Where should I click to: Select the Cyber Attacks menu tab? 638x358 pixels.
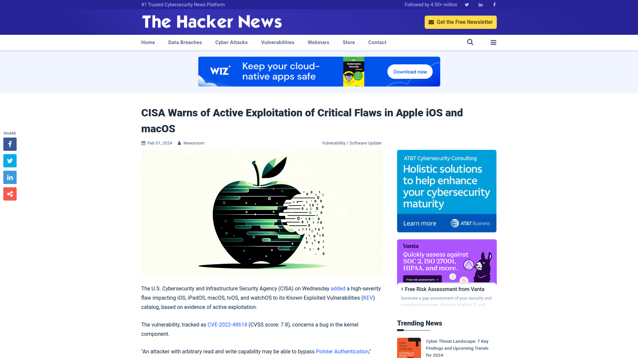[231, 42]
